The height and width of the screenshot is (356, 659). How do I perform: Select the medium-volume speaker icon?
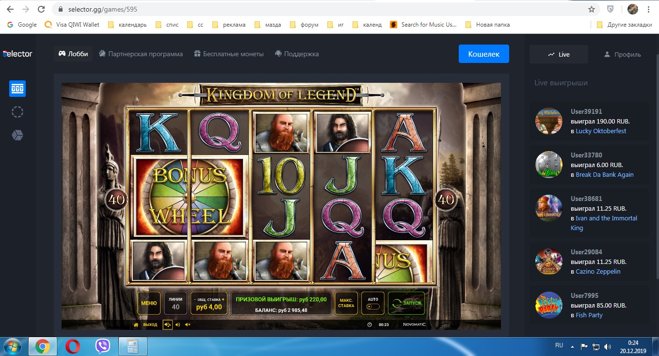pos(178,325)
